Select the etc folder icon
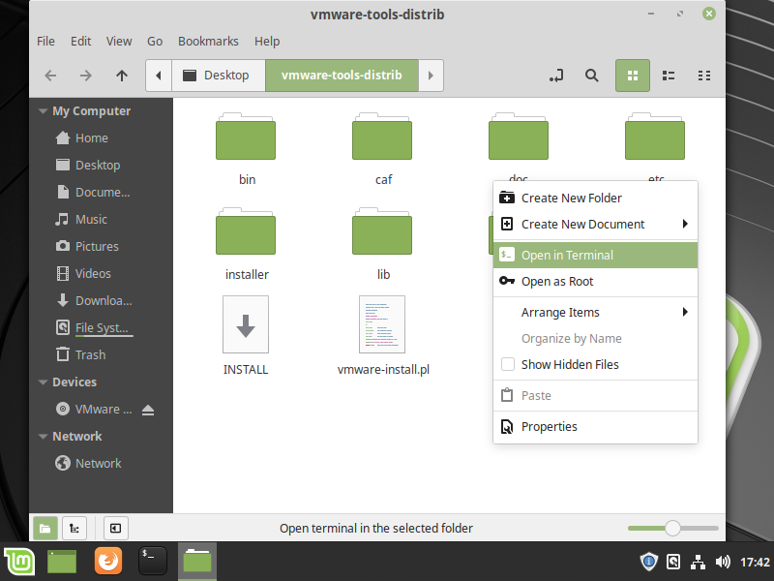Screen dimensions: 774x581 click(x=655, y=137)
